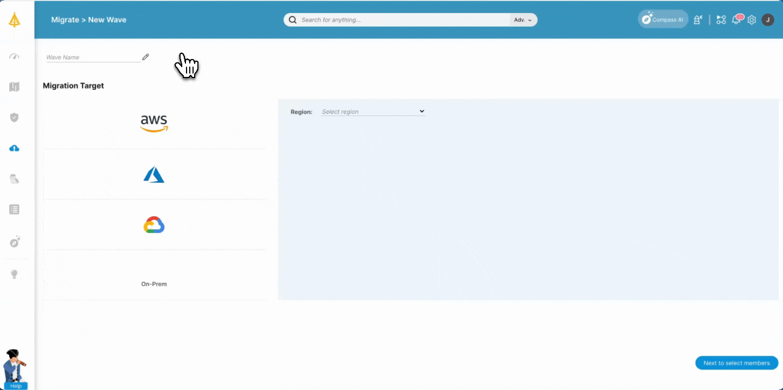Click the shield security icon in sidebar

(x=15, y=118)
